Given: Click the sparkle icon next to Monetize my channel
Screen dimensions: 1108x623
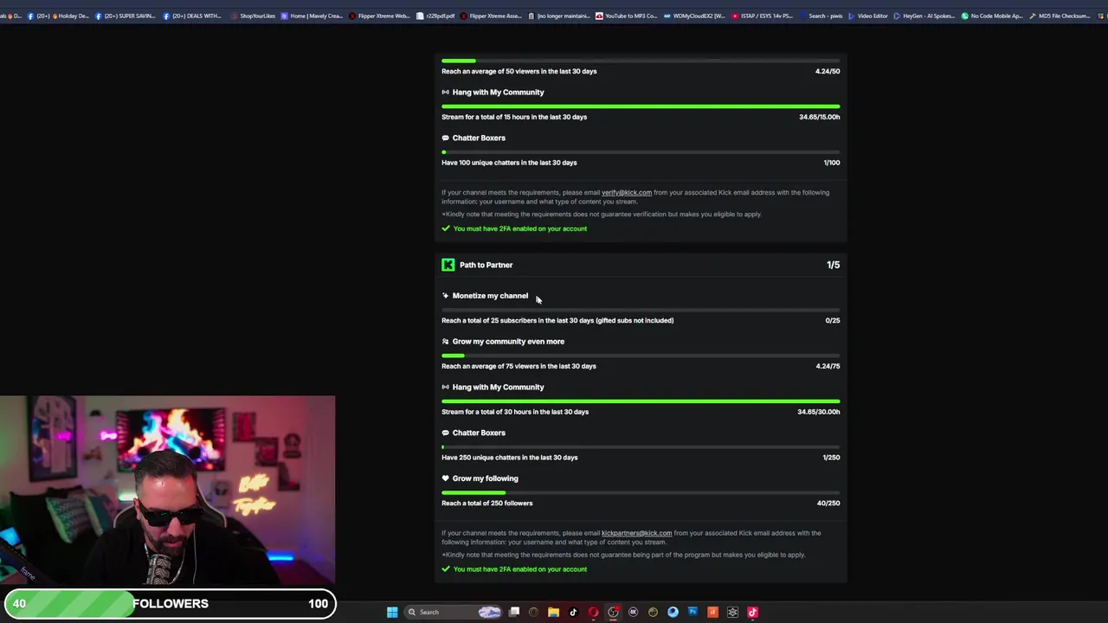Looking at the screenshot, I should click(445, 296).
